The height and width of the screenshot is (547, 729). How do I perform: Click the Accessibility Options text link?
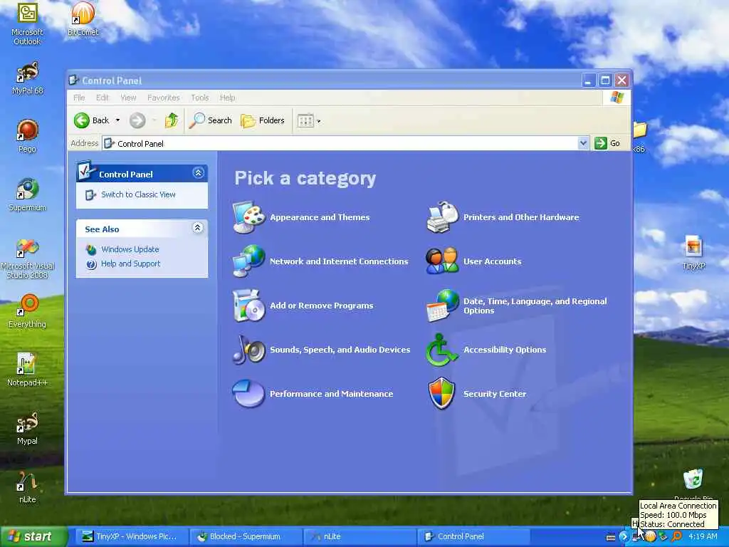coord(505,350)
